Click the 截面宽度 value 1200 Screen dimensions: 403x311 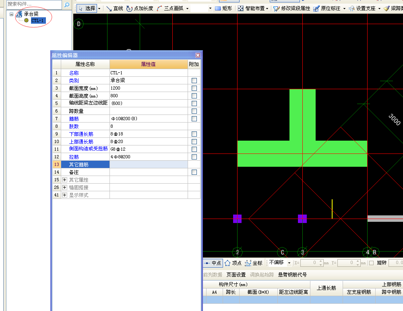149,88
